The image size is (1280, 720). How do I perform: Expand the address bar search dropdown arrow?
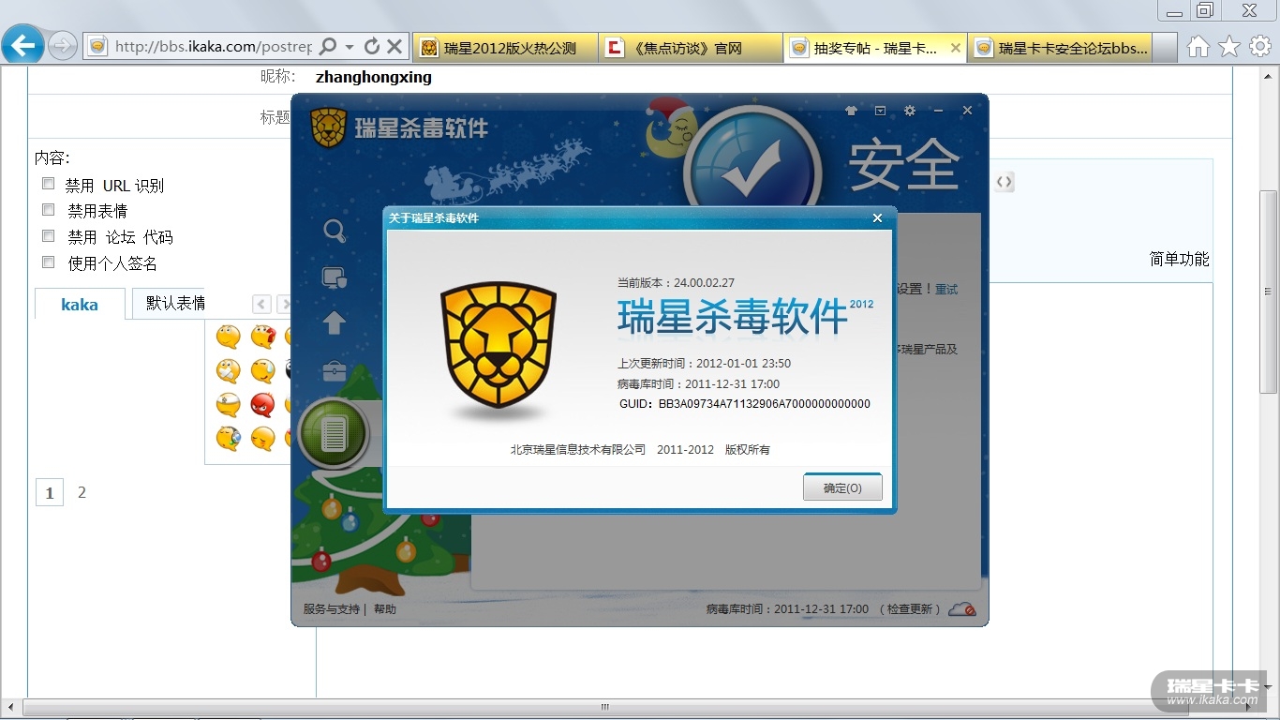[x=350, y=46]
